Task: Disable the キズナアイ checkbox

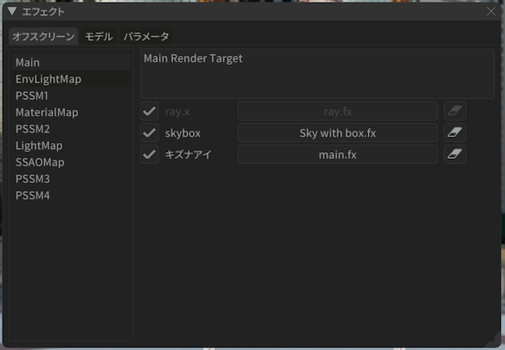Action: (149, 154)
